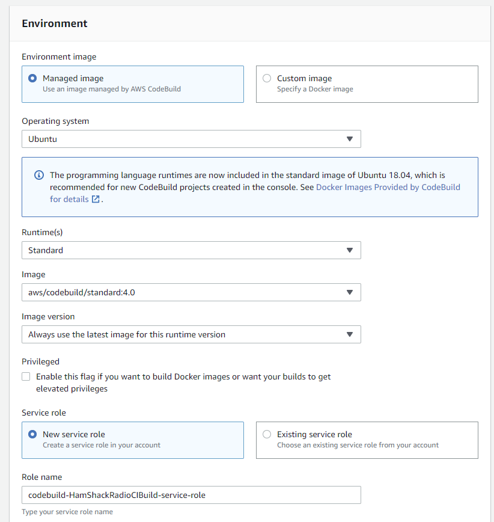Viewport: 494px width, 522px height.
Task: Choose the Existing service role option
Action: pyautogui.click(x=267, y=434)
